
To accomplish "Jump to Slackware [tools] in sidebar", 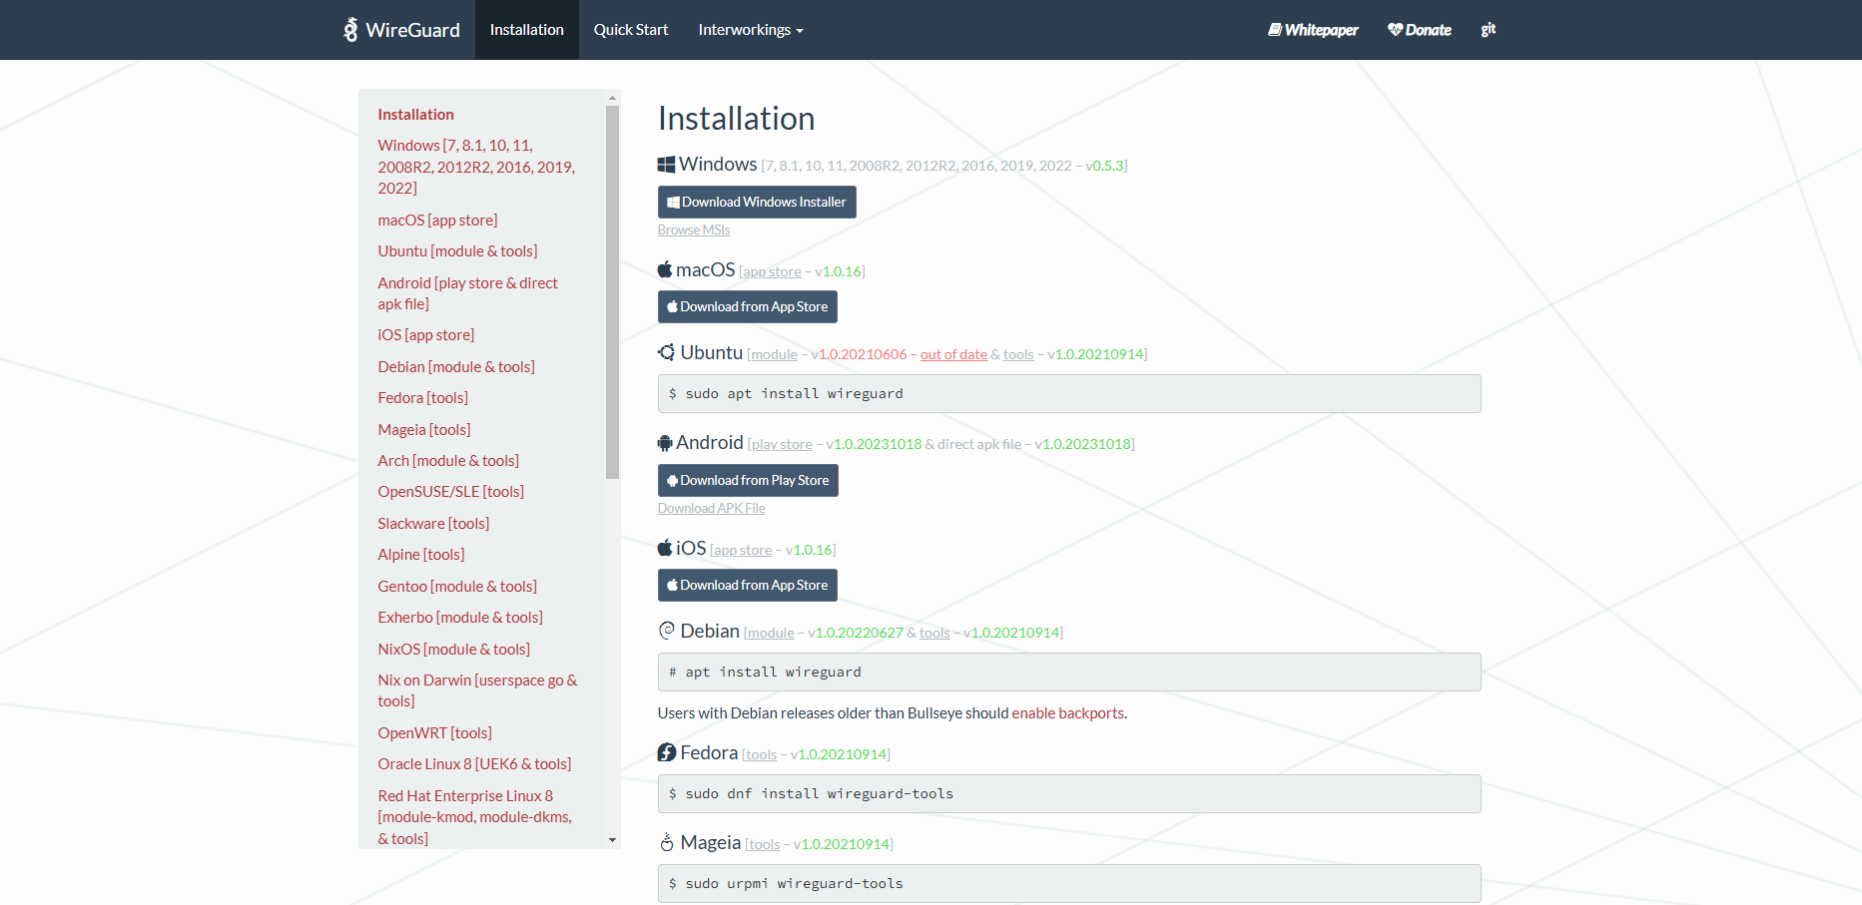I will click(x=433, y=524).
